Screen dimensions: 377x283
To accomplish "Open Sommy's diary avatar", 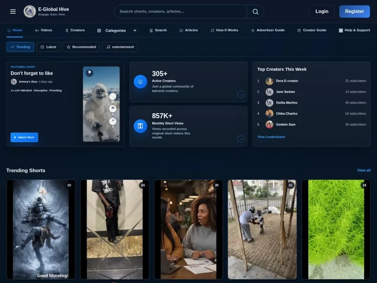I will [x=14, y=82].
